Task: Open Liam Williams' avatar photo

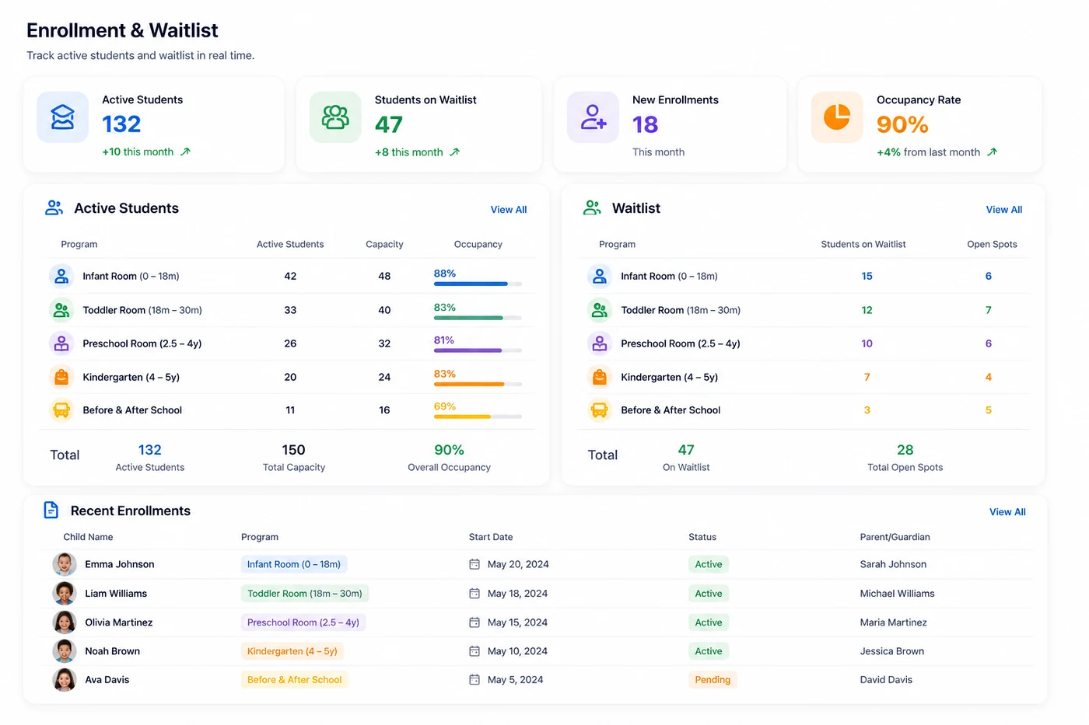Action: click(65, 593)
